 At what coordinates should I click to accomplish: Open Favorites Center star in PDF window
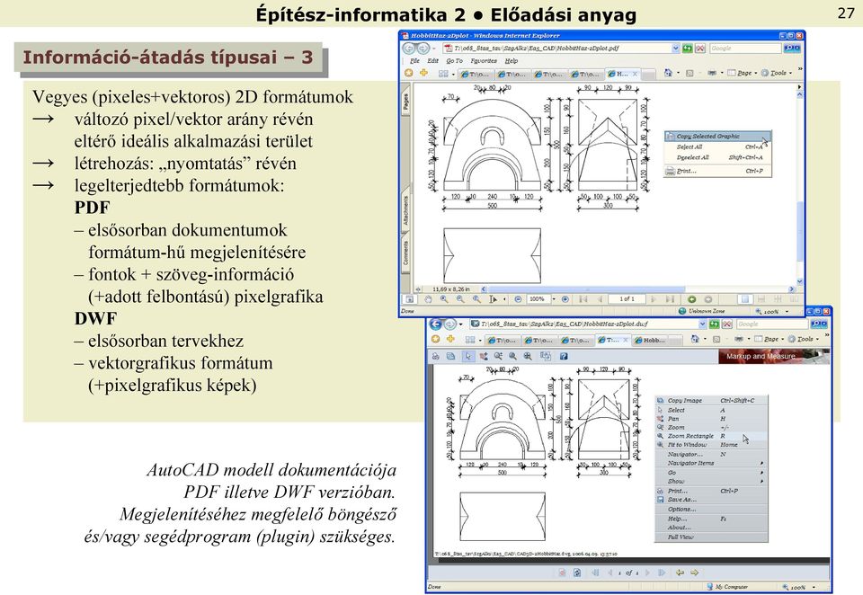point(408,72)
